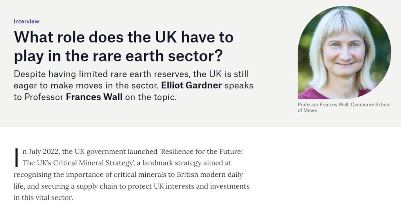Click second headline line 'play in the rare earth sector?'
Image resolution: width=401 pixels, height=207 pixels.
tap(118, 56)
